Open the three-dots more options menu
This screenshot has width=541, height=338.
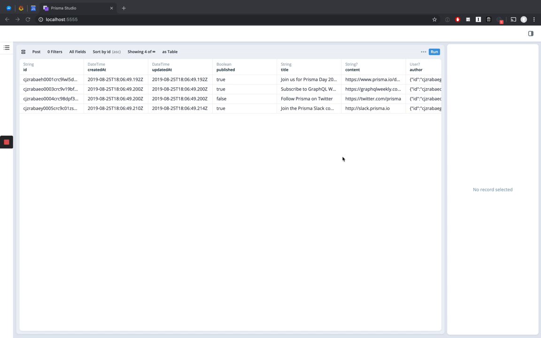point(423,52)
